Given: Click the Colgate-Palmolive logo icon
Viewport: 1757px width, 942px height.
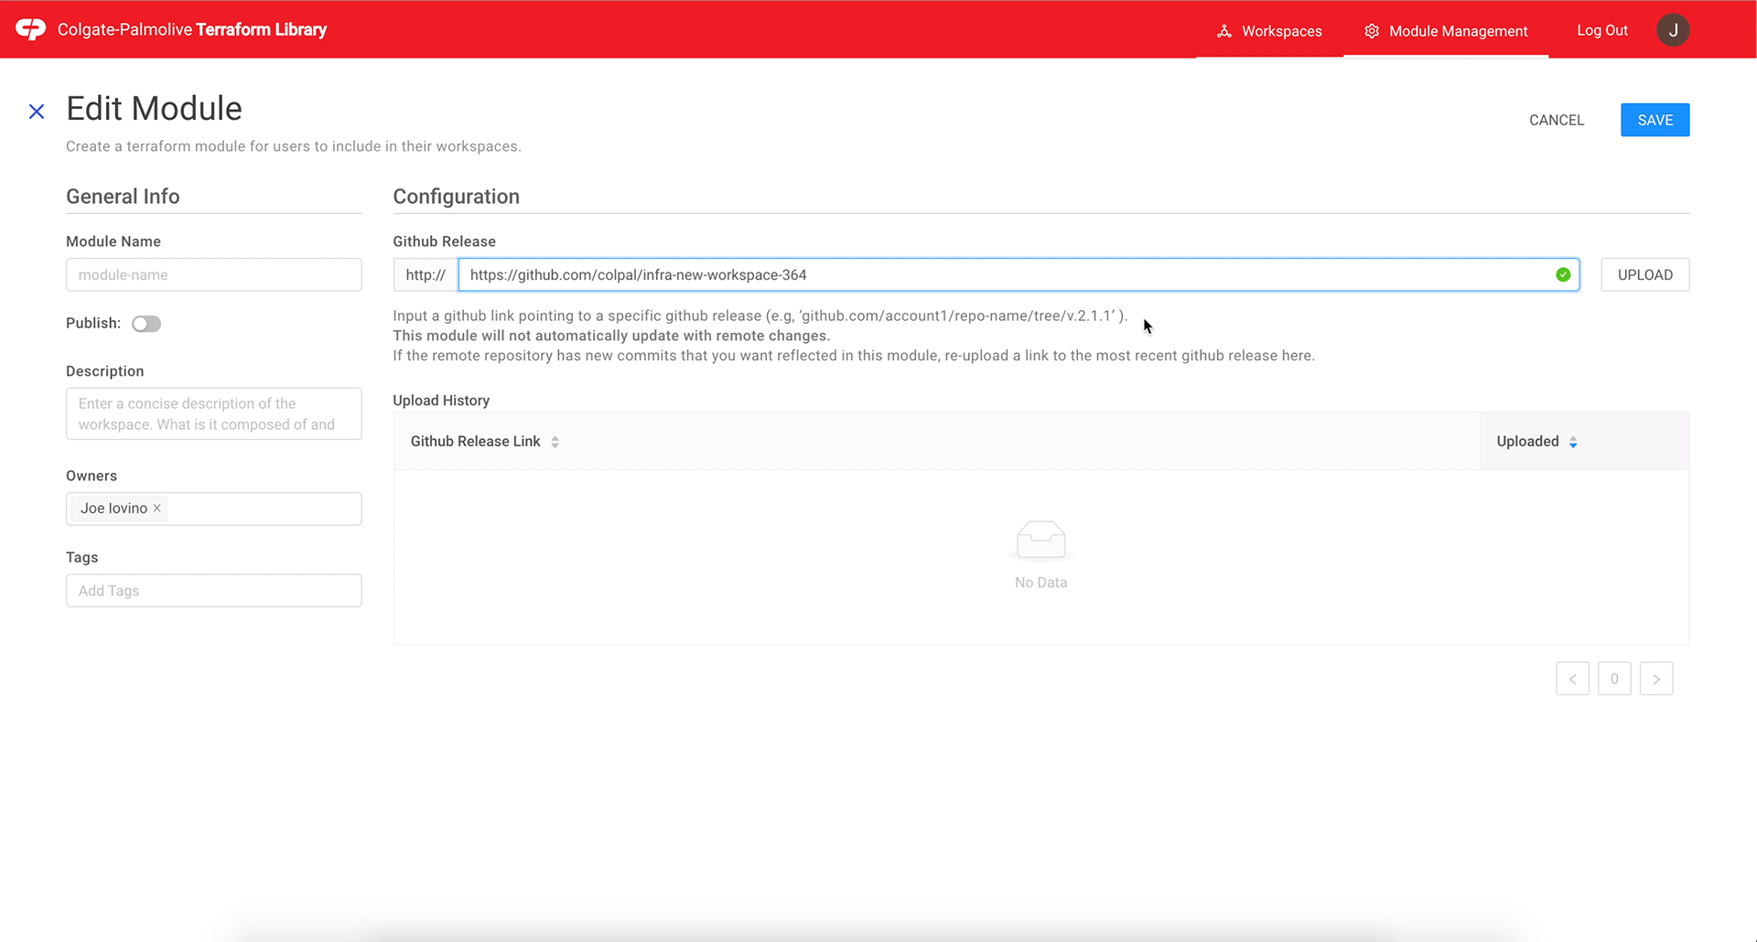Looking at the screenshot, I should point(30,29).
